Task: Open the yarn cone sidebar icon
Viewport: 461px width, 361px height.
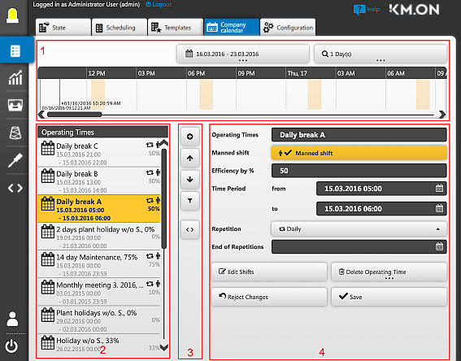Action: coord(15,133)
